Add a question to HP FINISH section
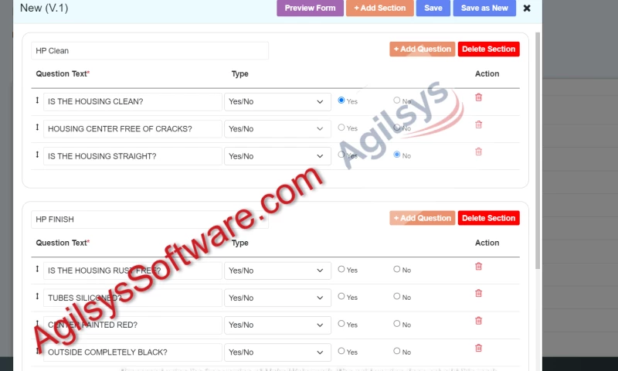The height and width of the screenshot is (371, 618). (422, 218)
